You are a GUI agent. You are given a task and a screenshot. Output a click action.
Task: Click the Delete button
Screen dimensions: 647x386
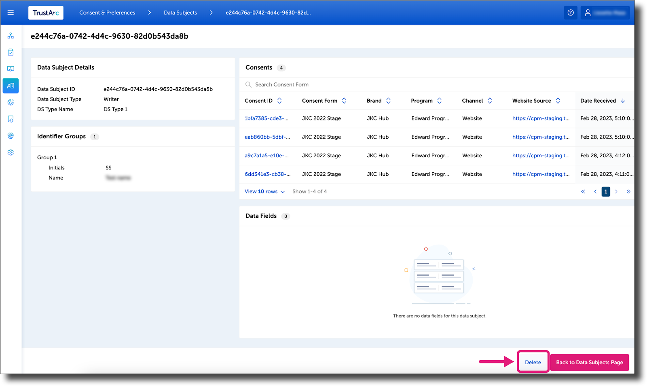pyautogui.click(x=533, y=362)
